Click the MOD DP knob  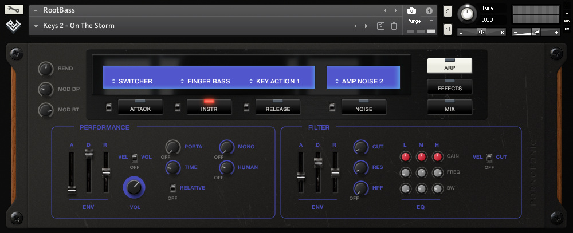click(x=46, y=89)
